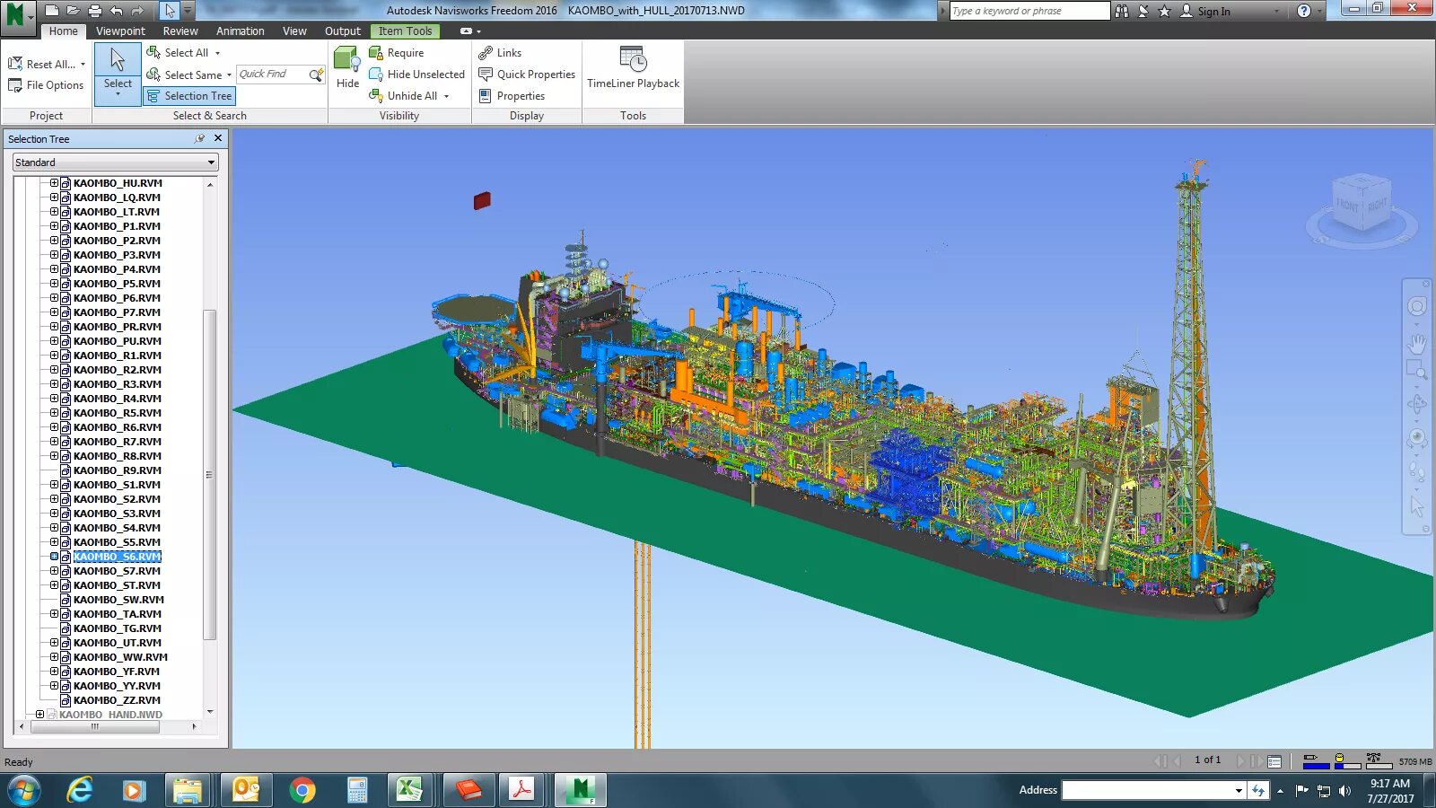Switch to the Home ribbon tab
1436x808 pixels.
pyautogui.click(x=63, y=31)
